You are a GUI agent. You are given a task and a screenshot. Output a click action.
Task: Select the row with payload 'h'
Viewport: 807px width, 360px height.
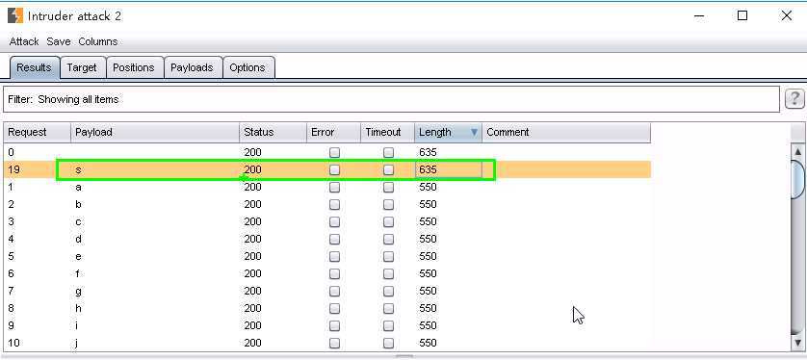(327, 309)
